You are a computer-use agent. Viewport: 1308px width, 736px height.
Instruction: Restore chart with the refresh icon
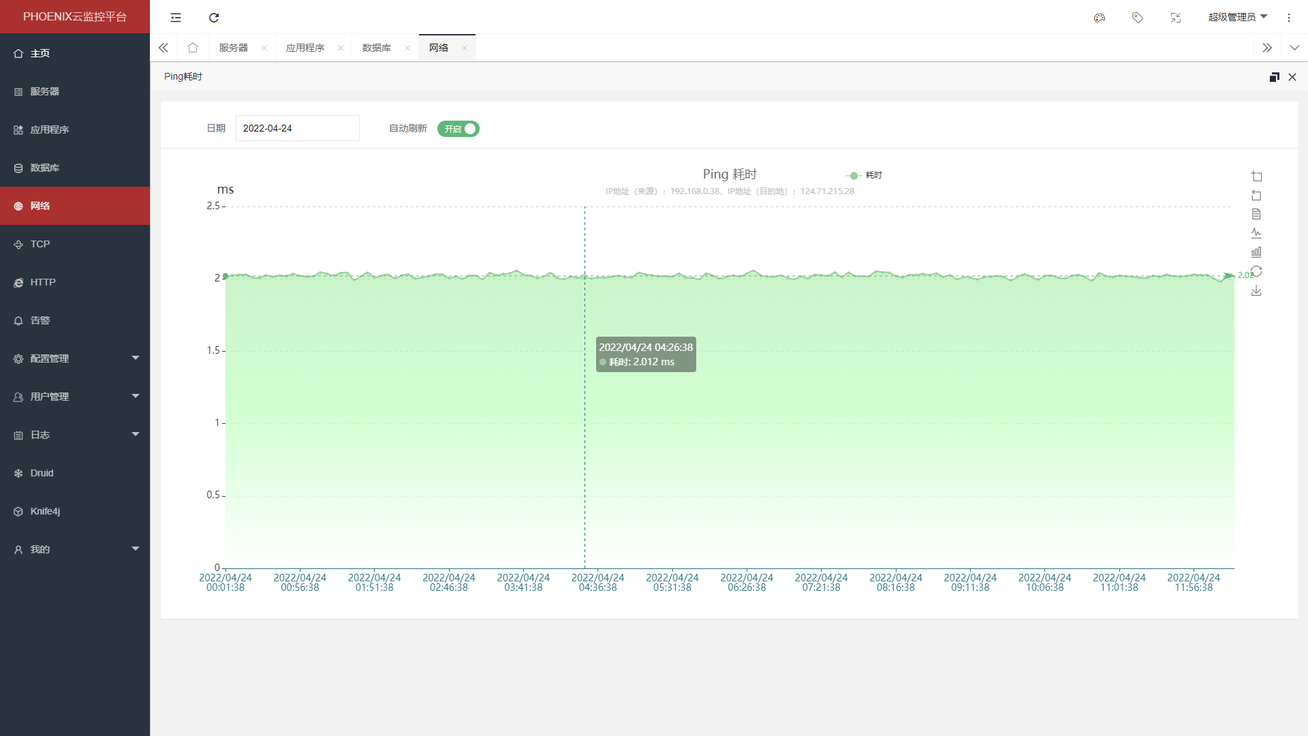click(x=1257, y=271)
